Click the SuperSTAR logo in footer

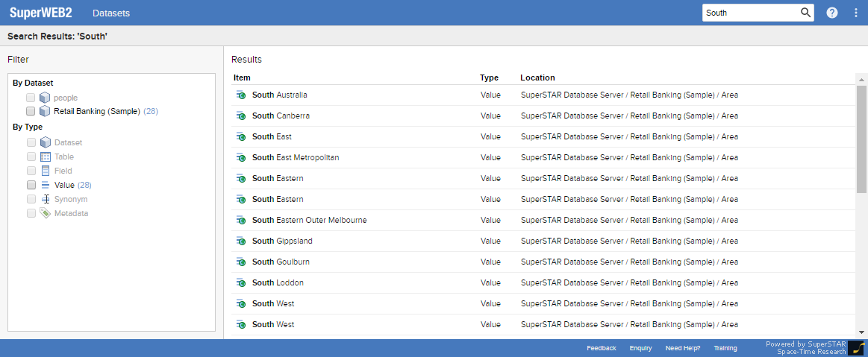pyautogui.click(x=856, y=347)
